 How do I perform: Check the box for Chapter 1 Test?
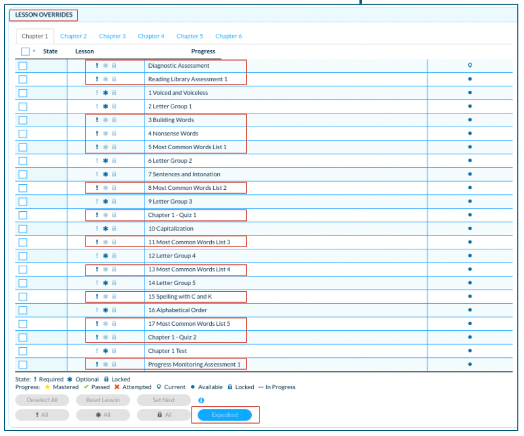click(x=23, y=351)
